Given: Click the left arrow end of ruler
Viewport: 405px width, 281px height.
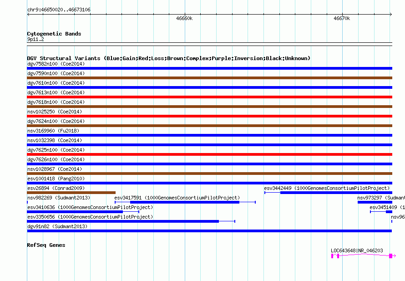Looking at the screenshot, I should pyautogui.click(x=28, y=15).
